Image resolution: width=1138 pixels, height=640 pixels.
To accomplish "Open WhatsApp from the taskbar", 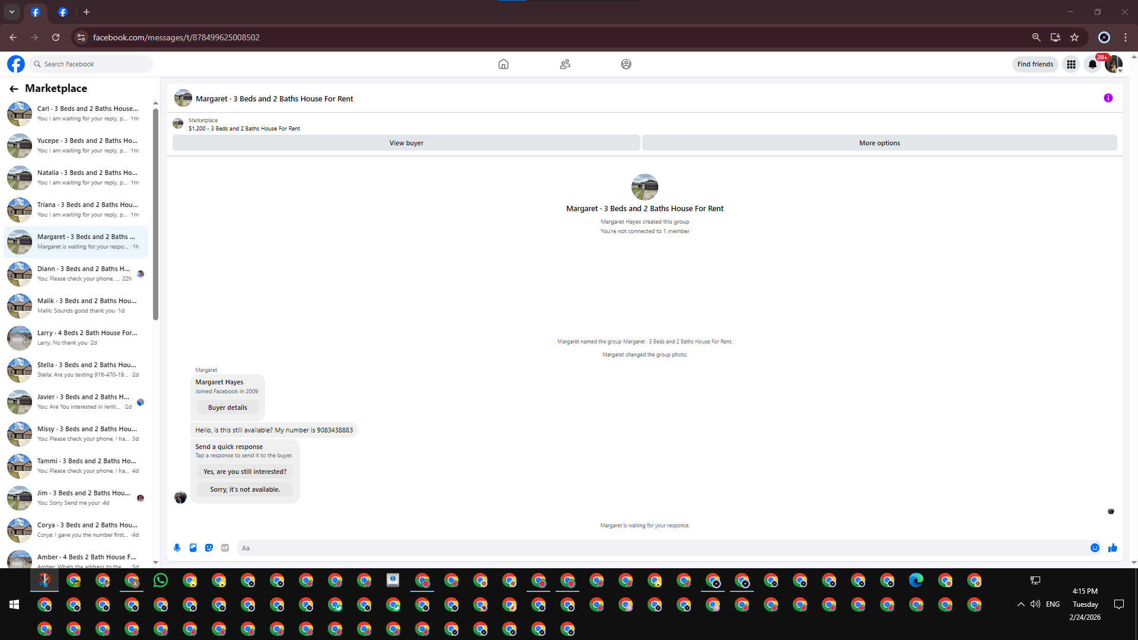I will coord(160,580).
